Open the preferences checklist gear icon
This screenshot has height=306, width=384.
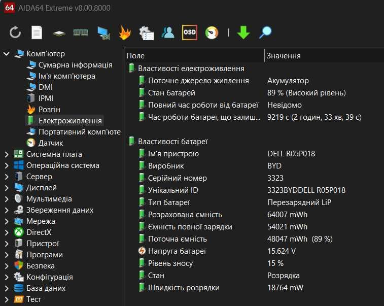146,33
